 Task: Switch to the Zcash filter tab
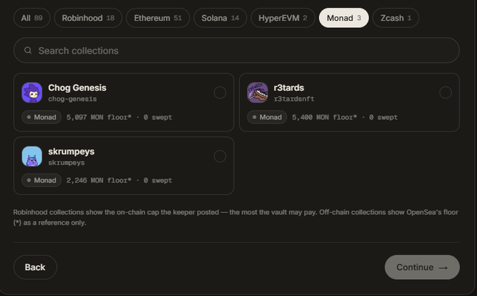(396, 18)
